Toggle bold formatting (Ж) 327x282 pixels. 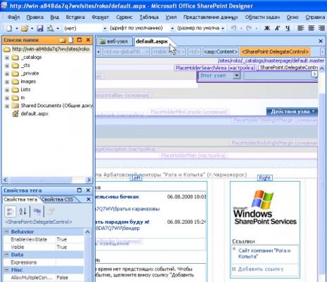[267, 28]
